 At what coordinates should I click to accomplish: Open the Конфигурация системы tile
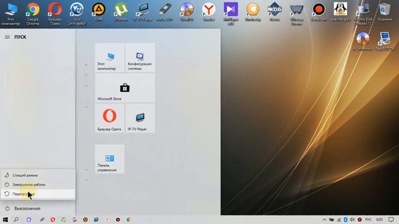(x=140, y=57)
